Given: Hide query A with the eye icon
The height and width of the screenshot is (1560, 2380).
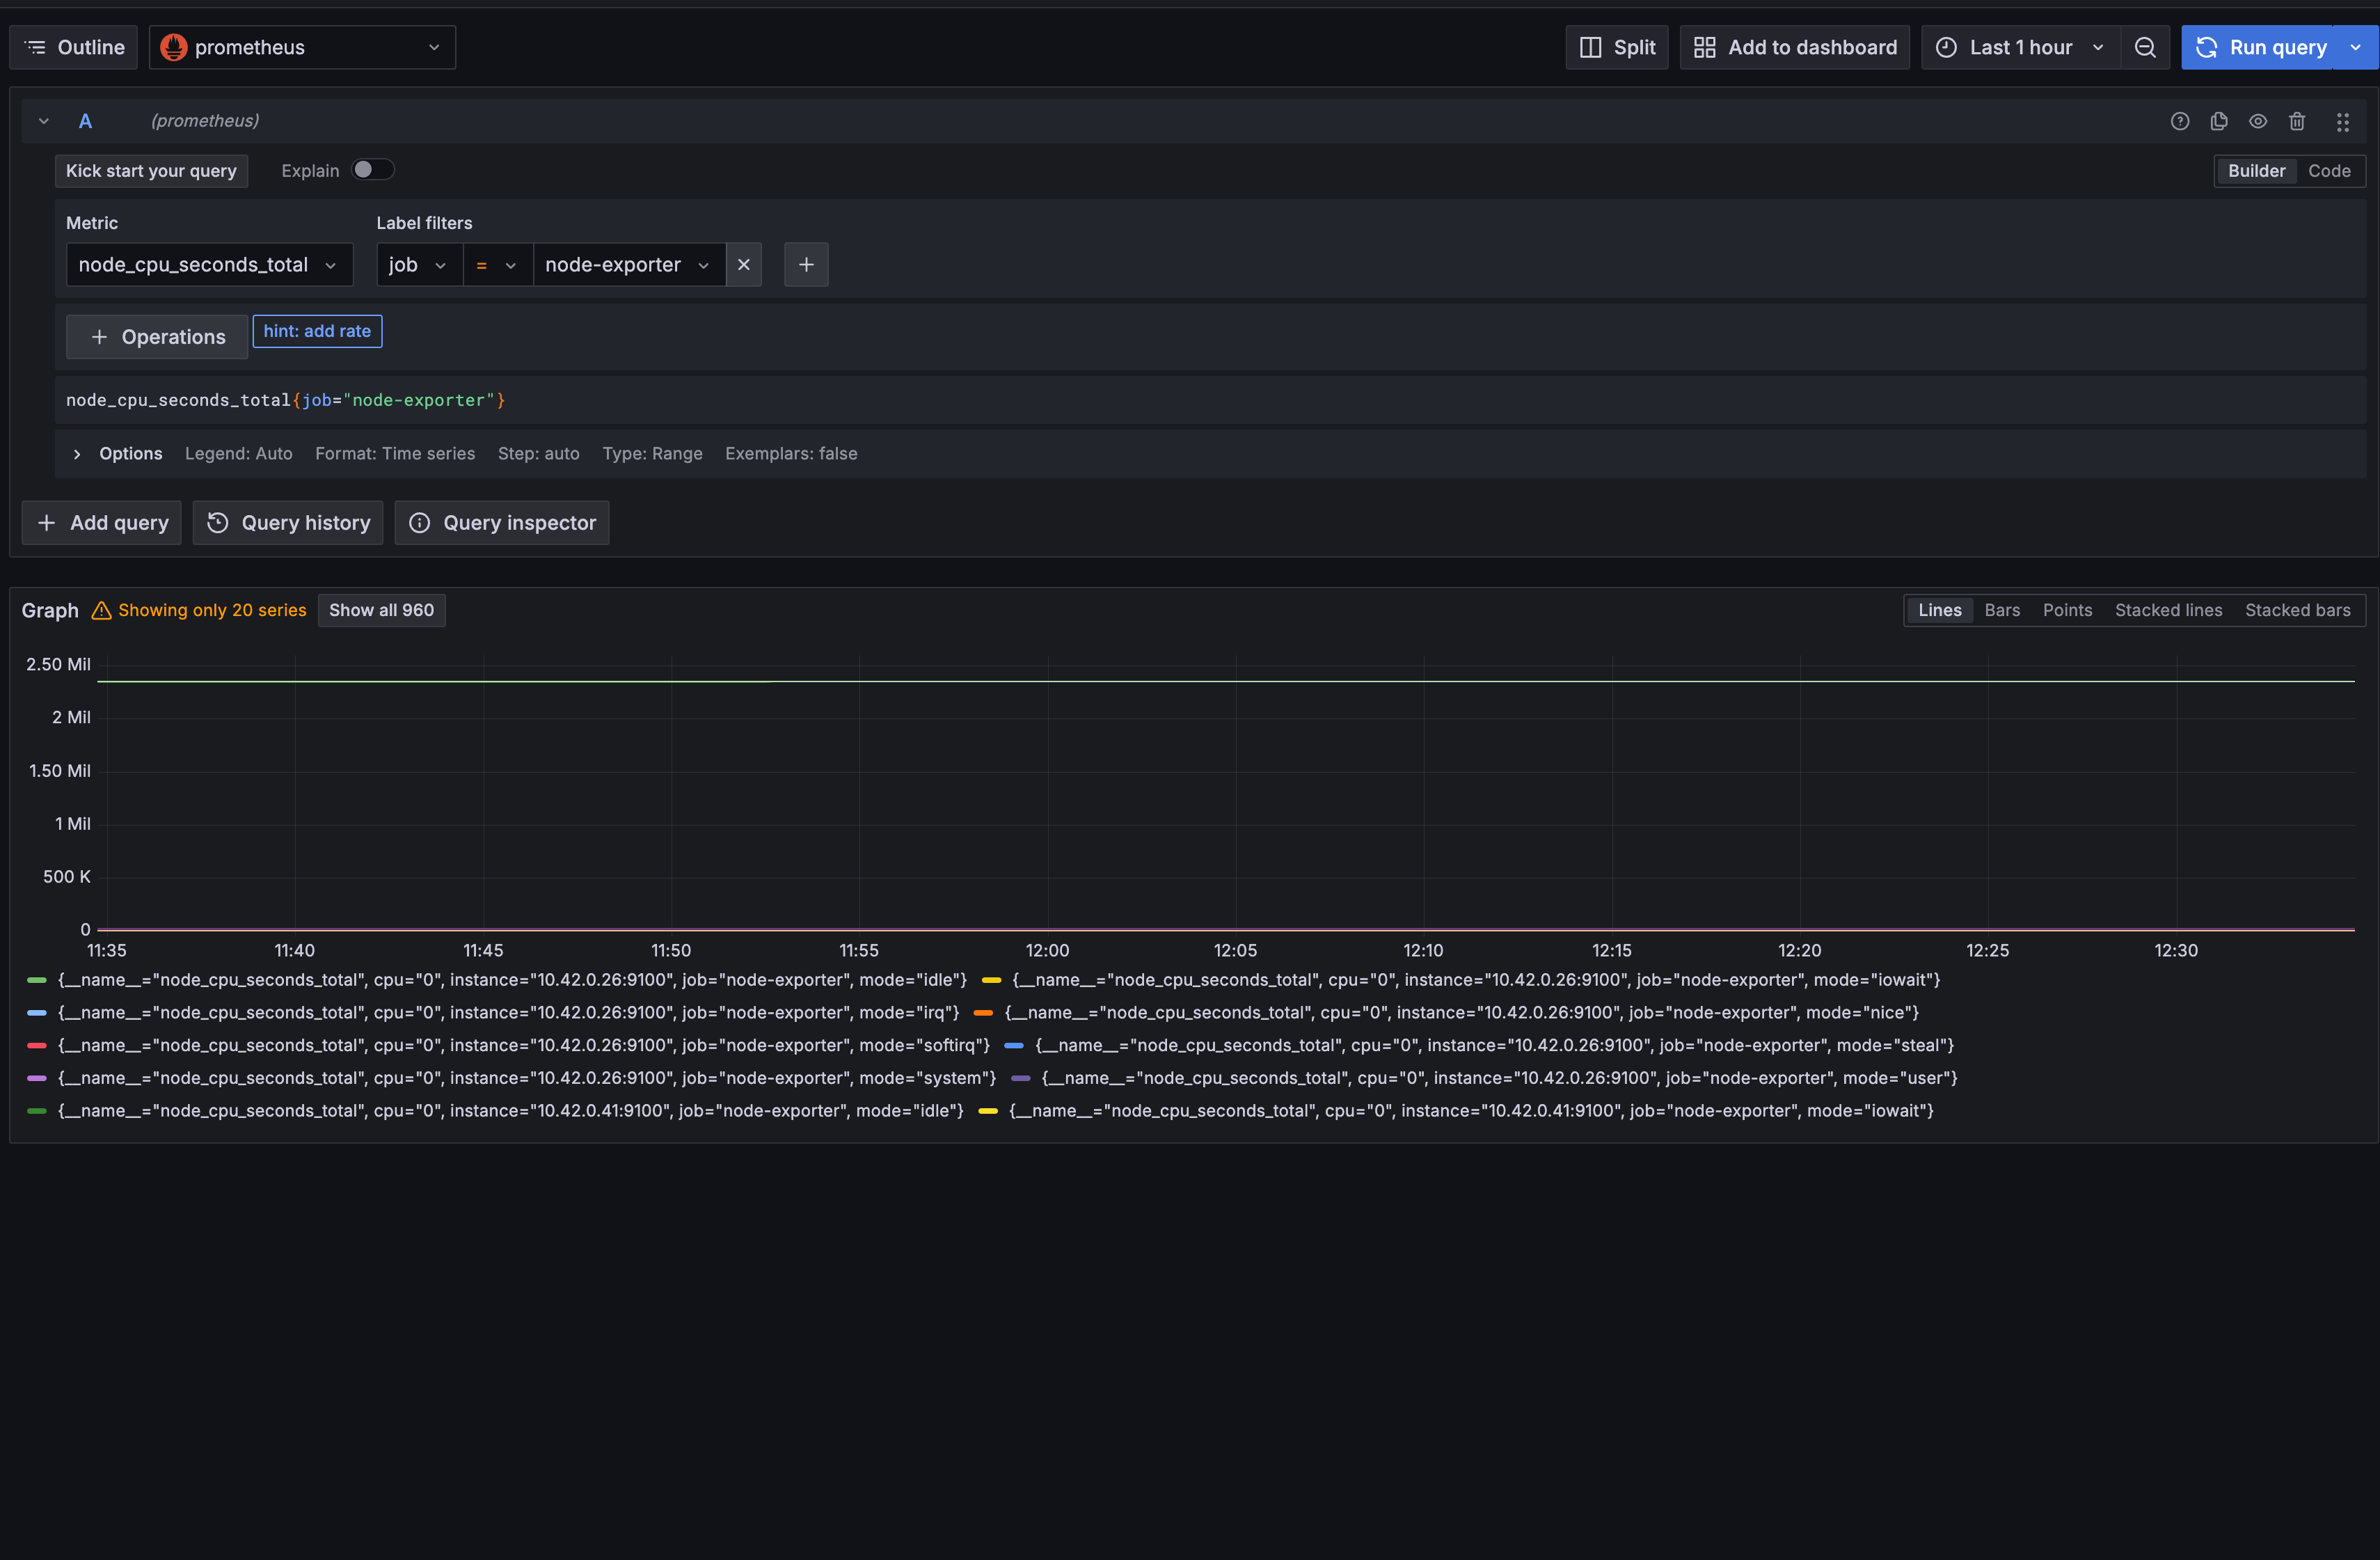Looking at the screenshot, I should point(2258,121).
